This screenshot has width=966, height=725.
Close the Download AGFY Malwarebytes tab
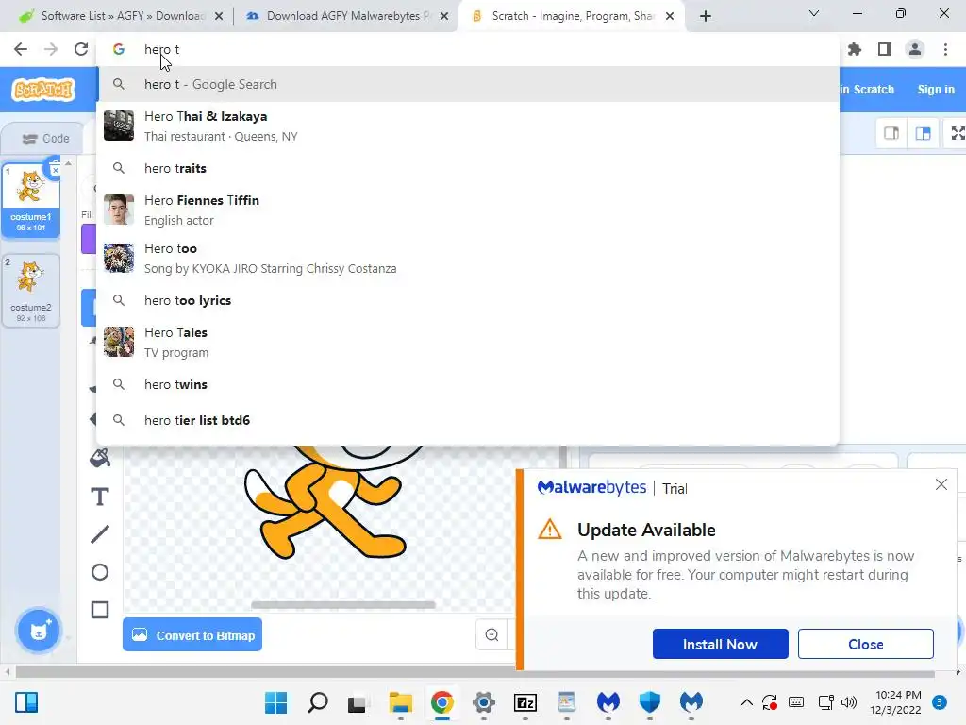444,17
